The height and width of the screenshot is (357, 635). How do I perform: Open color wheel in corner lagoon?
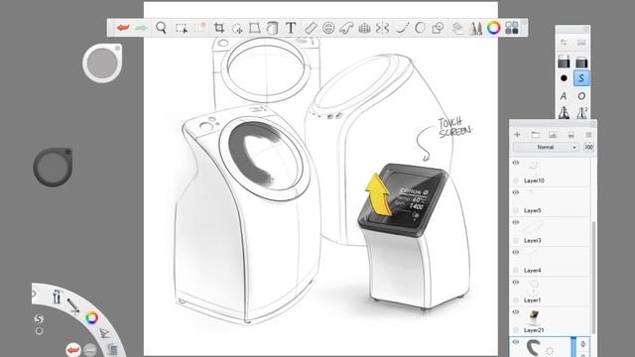click(x=92, y=317)
